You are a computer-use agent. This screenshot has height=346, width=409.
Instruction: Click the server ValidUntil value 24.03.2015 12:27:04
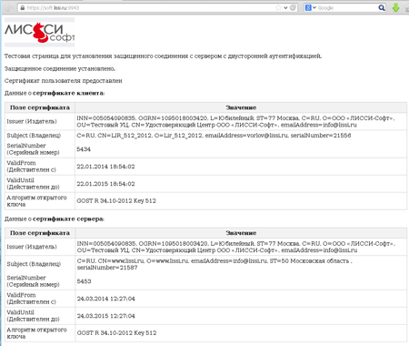105,316
